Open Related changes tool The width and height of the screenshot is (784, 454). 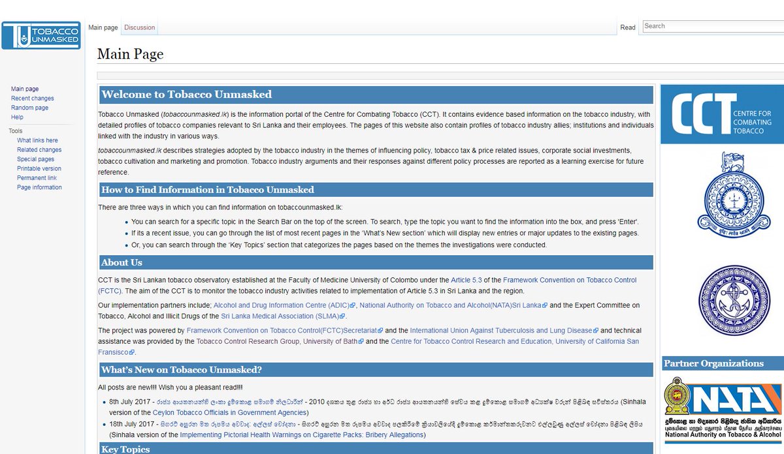(x=39, y=150)
